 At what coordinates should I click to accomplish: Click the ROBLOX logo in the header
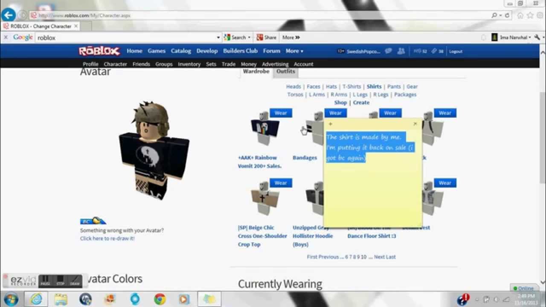(99, 51)
